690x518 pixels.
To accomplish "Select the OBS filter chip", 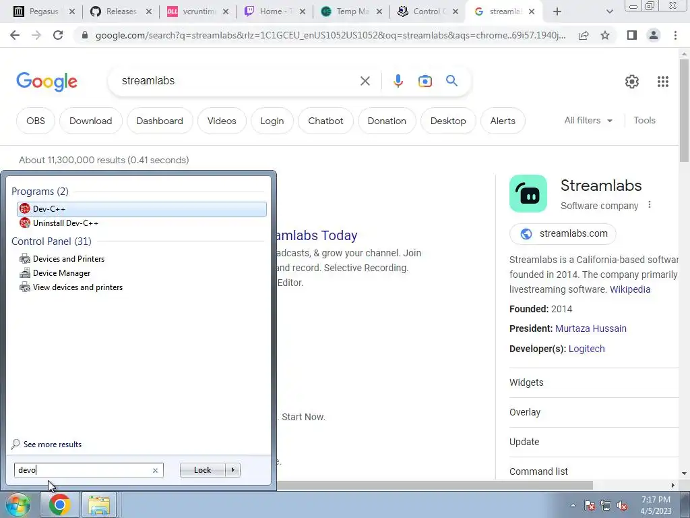I will pos(36,121).
